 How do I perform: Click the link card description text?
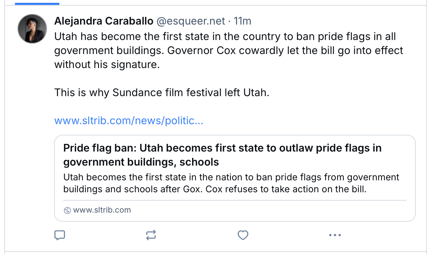pos(231,183)
